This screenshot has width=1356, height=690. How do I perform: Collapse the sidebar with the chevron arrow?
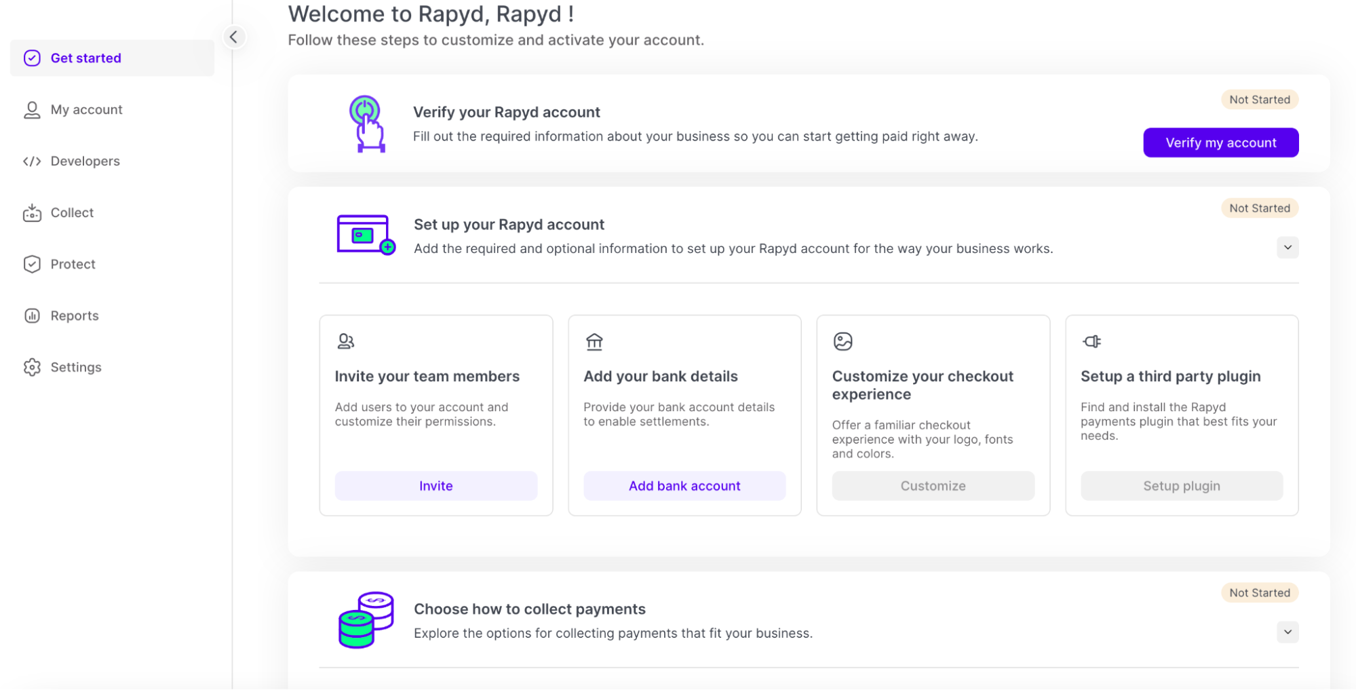233,37
